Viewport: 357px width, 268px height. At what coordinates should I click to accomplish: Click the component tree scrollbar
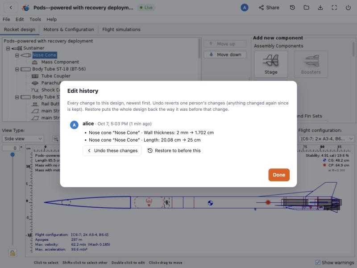pyautogui.click(x=199, y=48)
